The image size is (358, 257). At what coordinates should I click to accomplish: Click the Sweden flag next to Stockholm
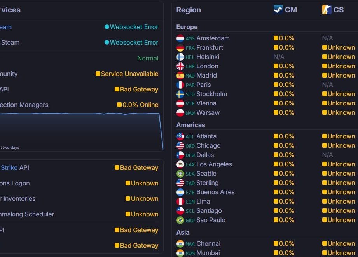pyautogui.click(x=180, y=94)
